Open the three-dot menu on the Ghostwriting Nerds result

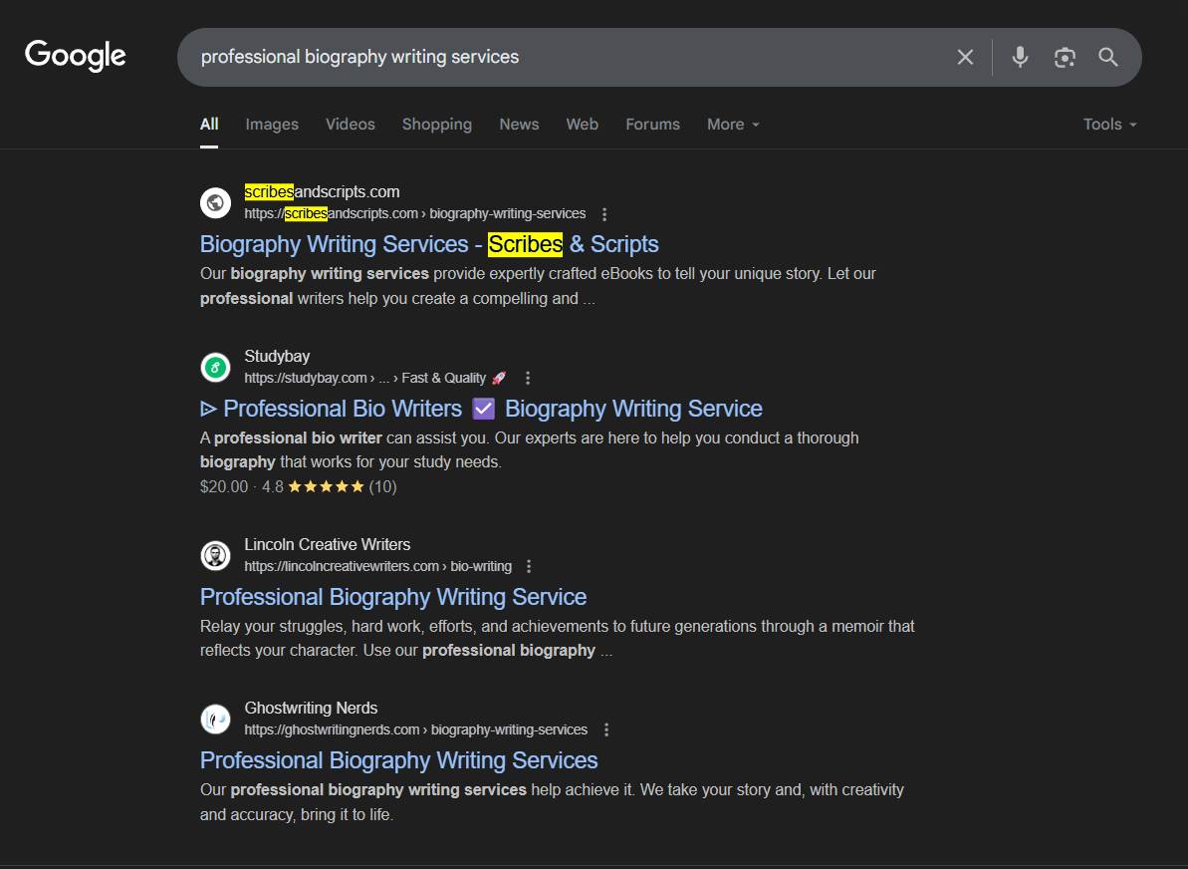605,729
